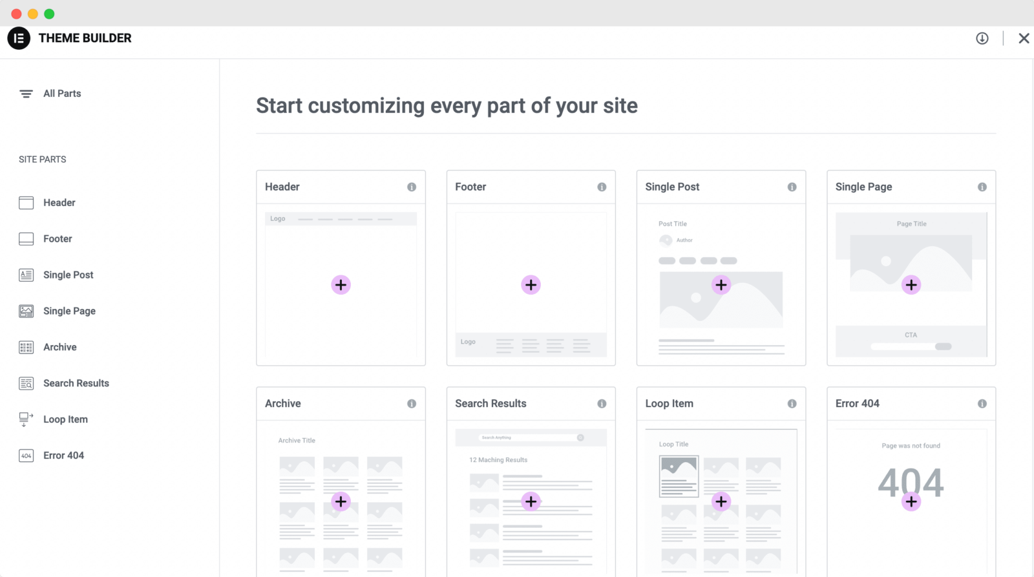Select the Footer icon in the sidebar

point(26,238)
